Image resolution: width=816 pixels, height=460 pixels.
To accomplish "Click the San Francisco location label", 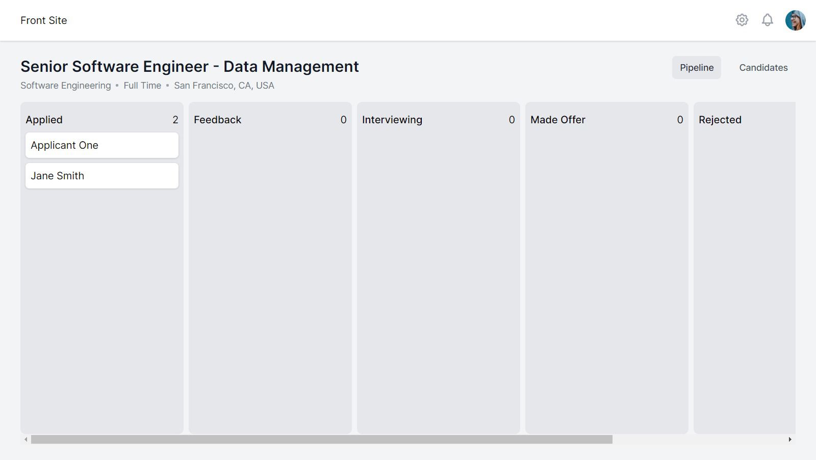I will [224, 85].
